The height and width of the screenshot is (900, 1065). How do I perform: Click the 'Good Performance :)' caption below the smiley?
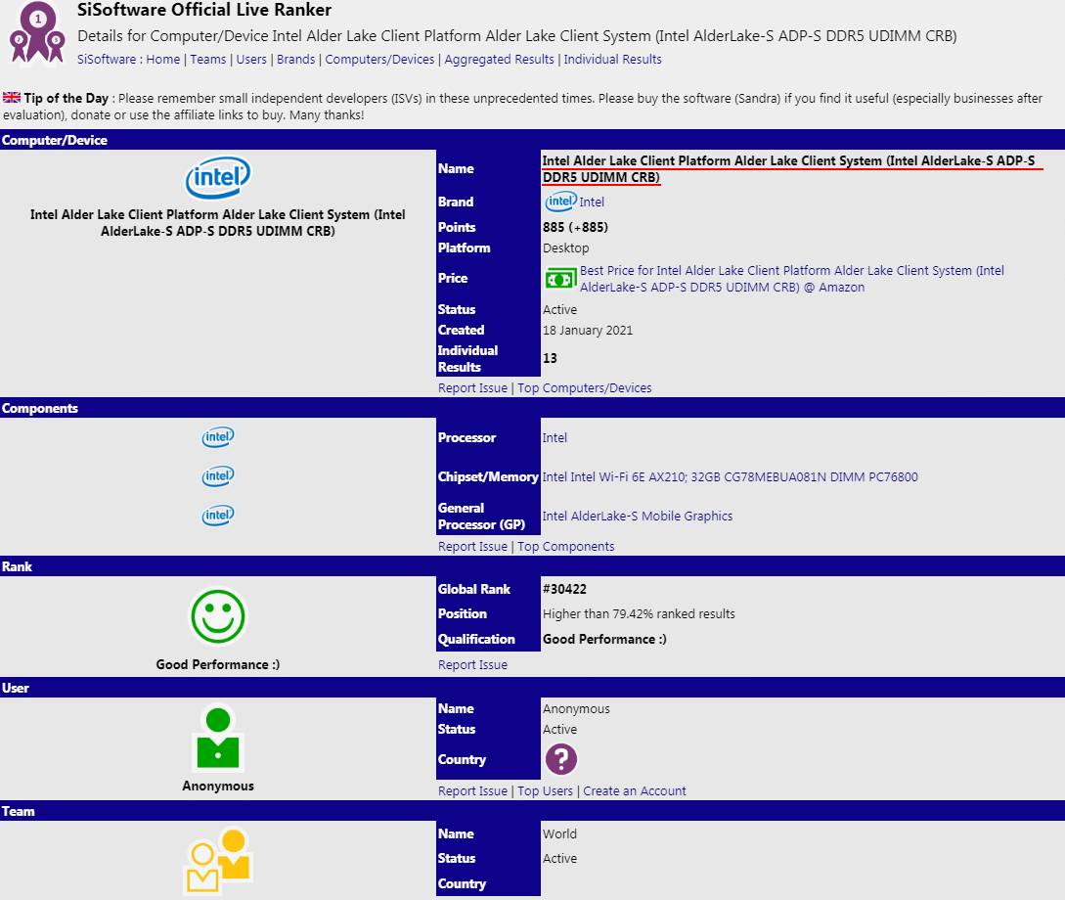coord(218,664)
